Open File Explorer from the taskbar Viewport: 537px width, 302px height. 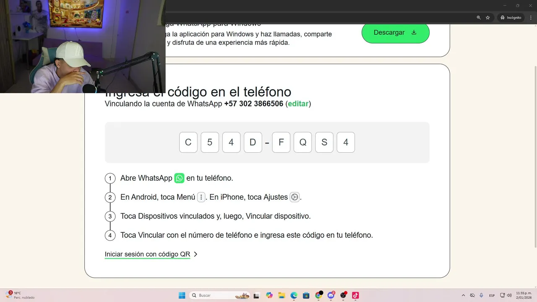[282, 295]
